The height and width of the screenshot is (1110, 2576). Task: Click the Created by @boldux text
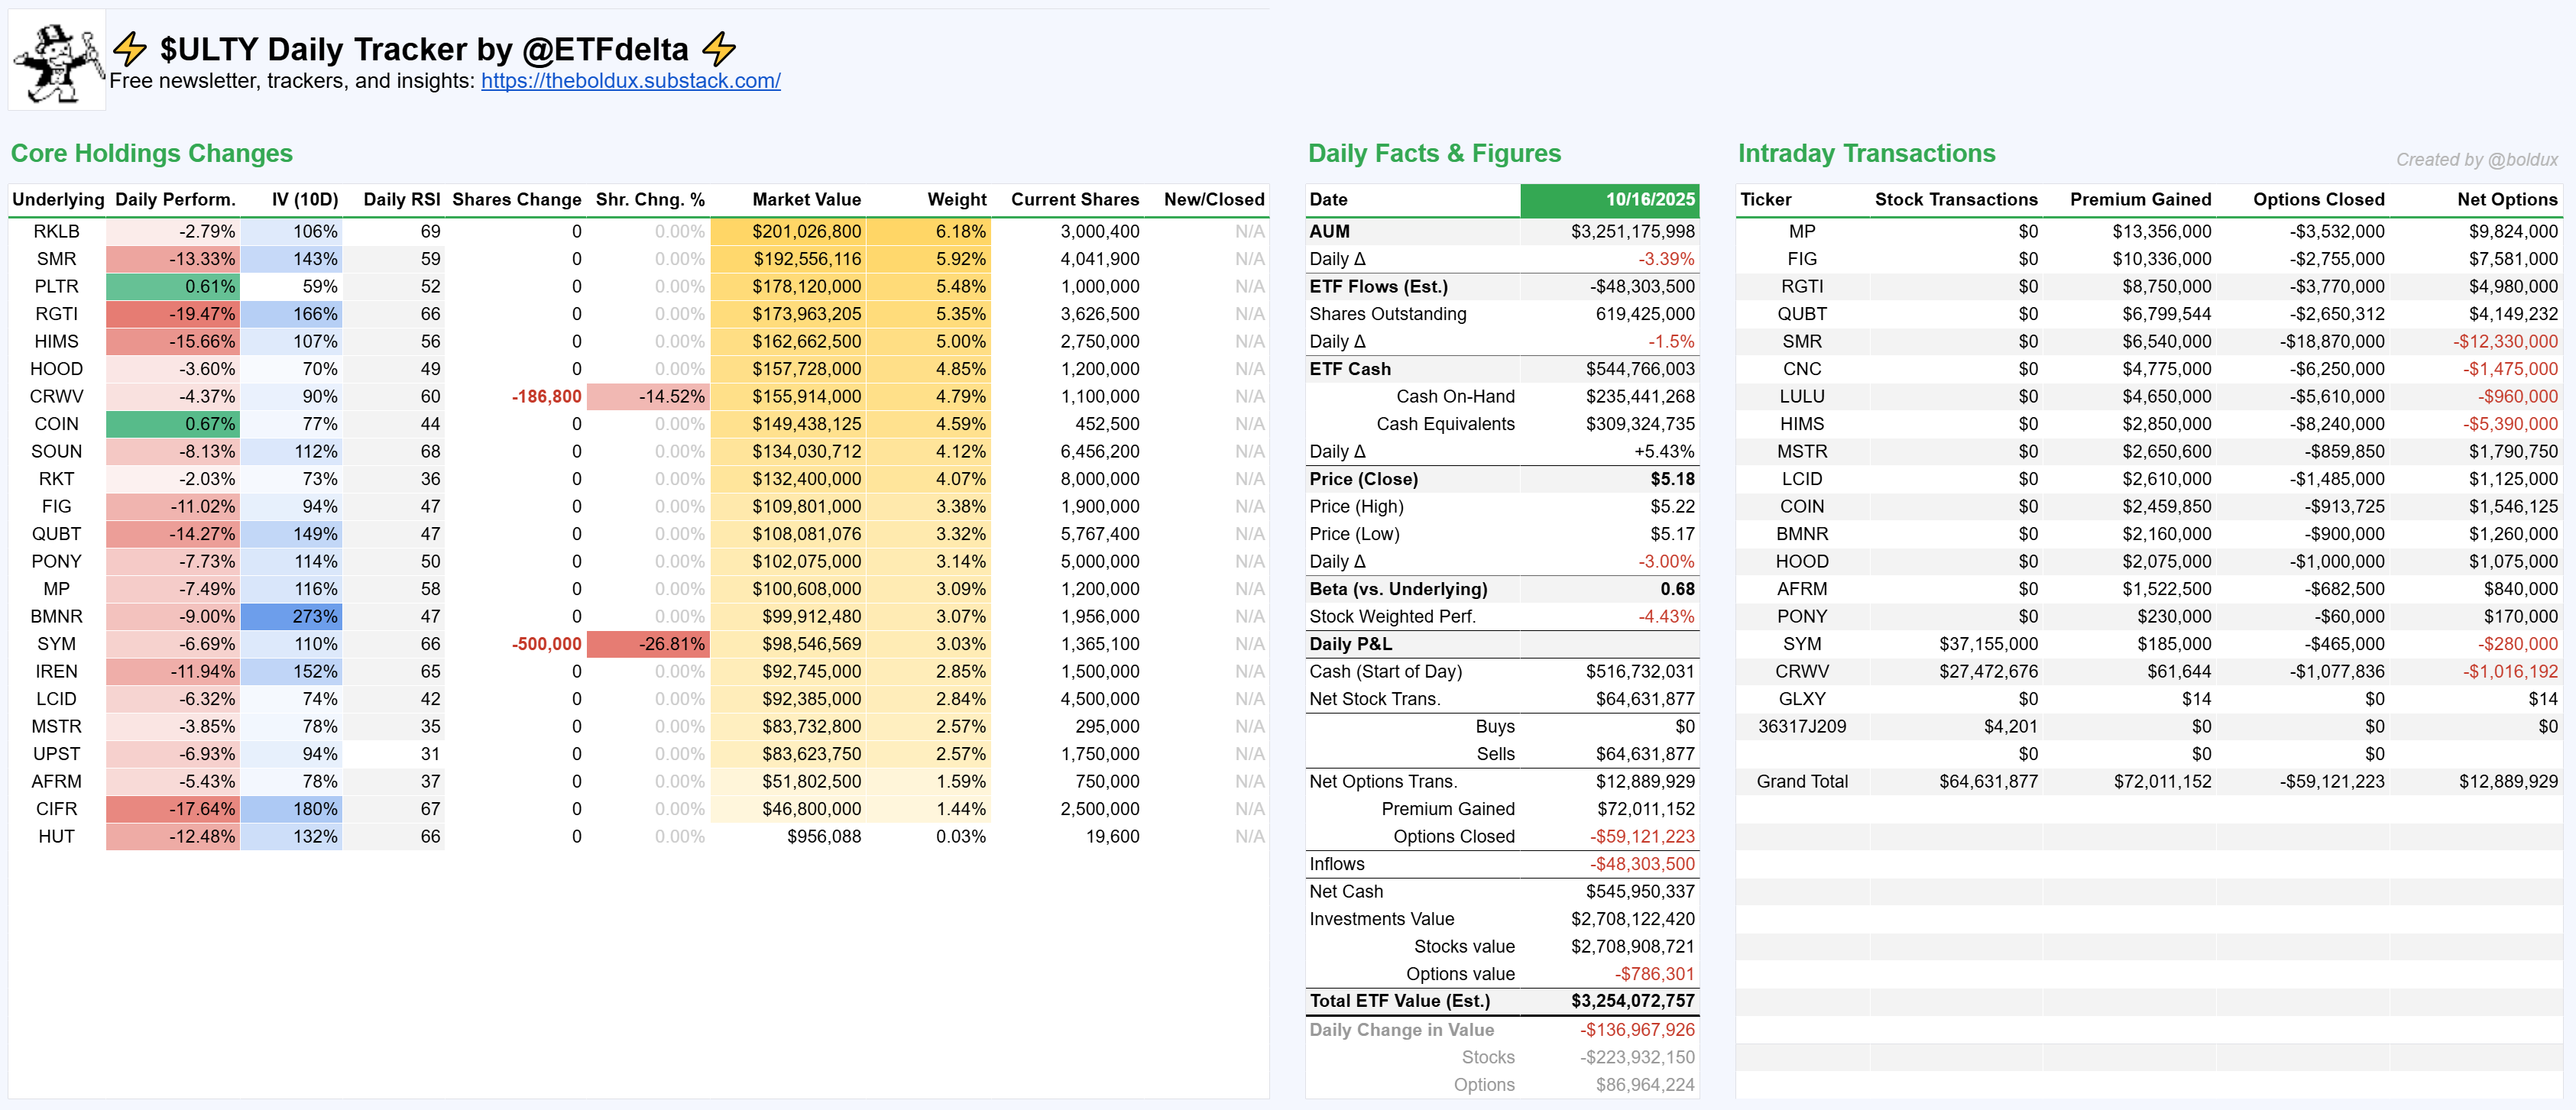tap(2475, 160)
